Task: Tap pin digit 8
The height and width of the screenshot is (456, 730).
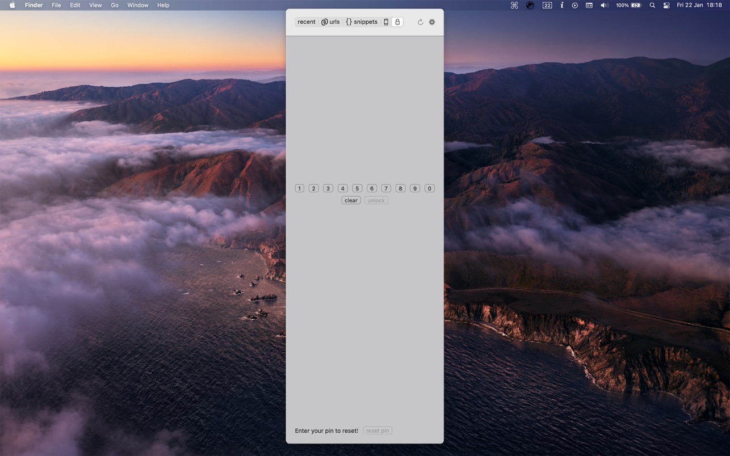Action: (400, 188)
